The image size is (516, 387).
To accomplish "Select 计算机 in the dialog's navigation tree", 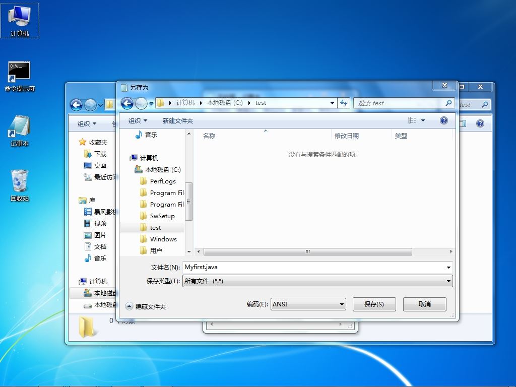I will [144, 158].
